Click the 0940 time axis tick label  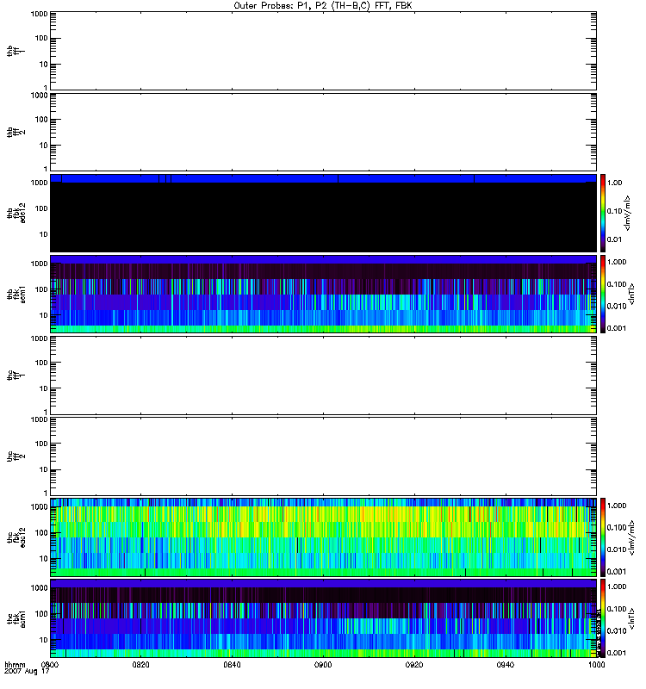pyautogui.click(x=506, y=665)
